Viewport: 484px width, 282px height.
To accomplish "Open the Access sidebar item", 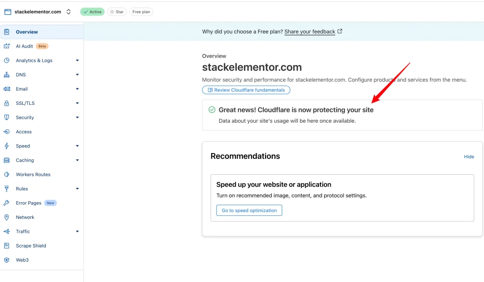I will click(42, 132).
